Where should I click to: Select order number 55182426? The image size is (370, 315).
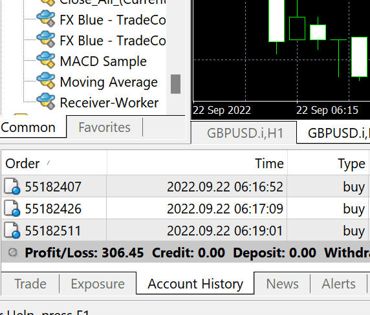point(53,208)
